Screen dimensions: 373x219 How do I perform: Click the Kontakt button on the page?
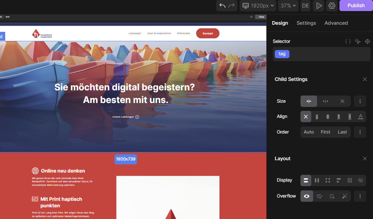click(208, 33)
